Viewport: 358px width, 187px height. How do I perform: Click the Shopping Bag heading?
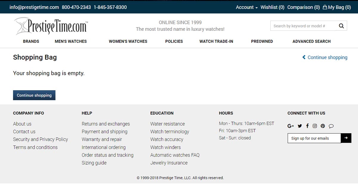tap(35, 57)
